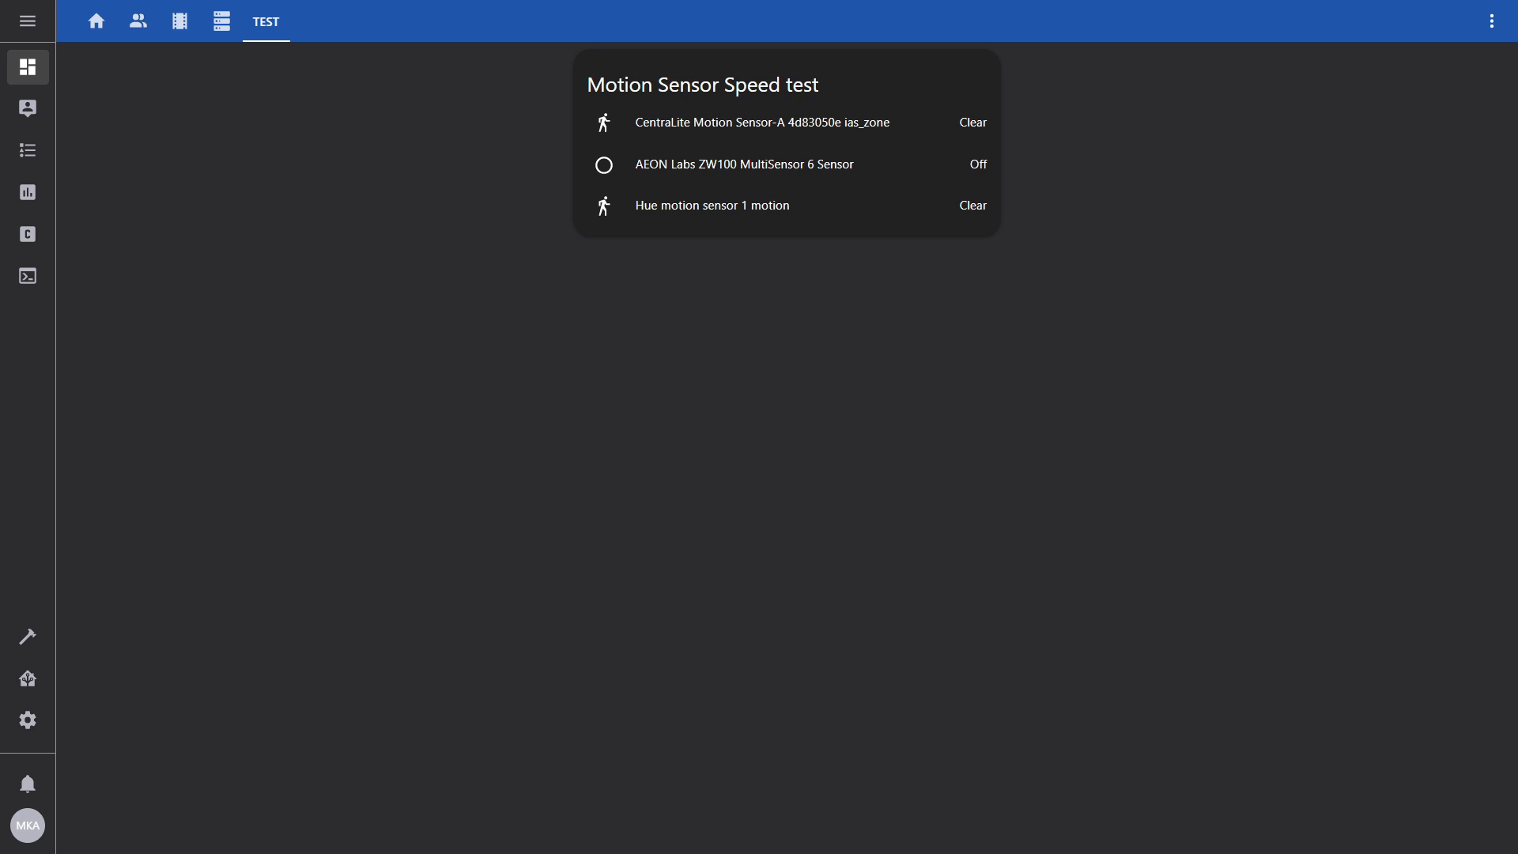Open the top-right three-dot overflow menu
The height and width of the screenshot is (854, 1518).
point(1491,21)
